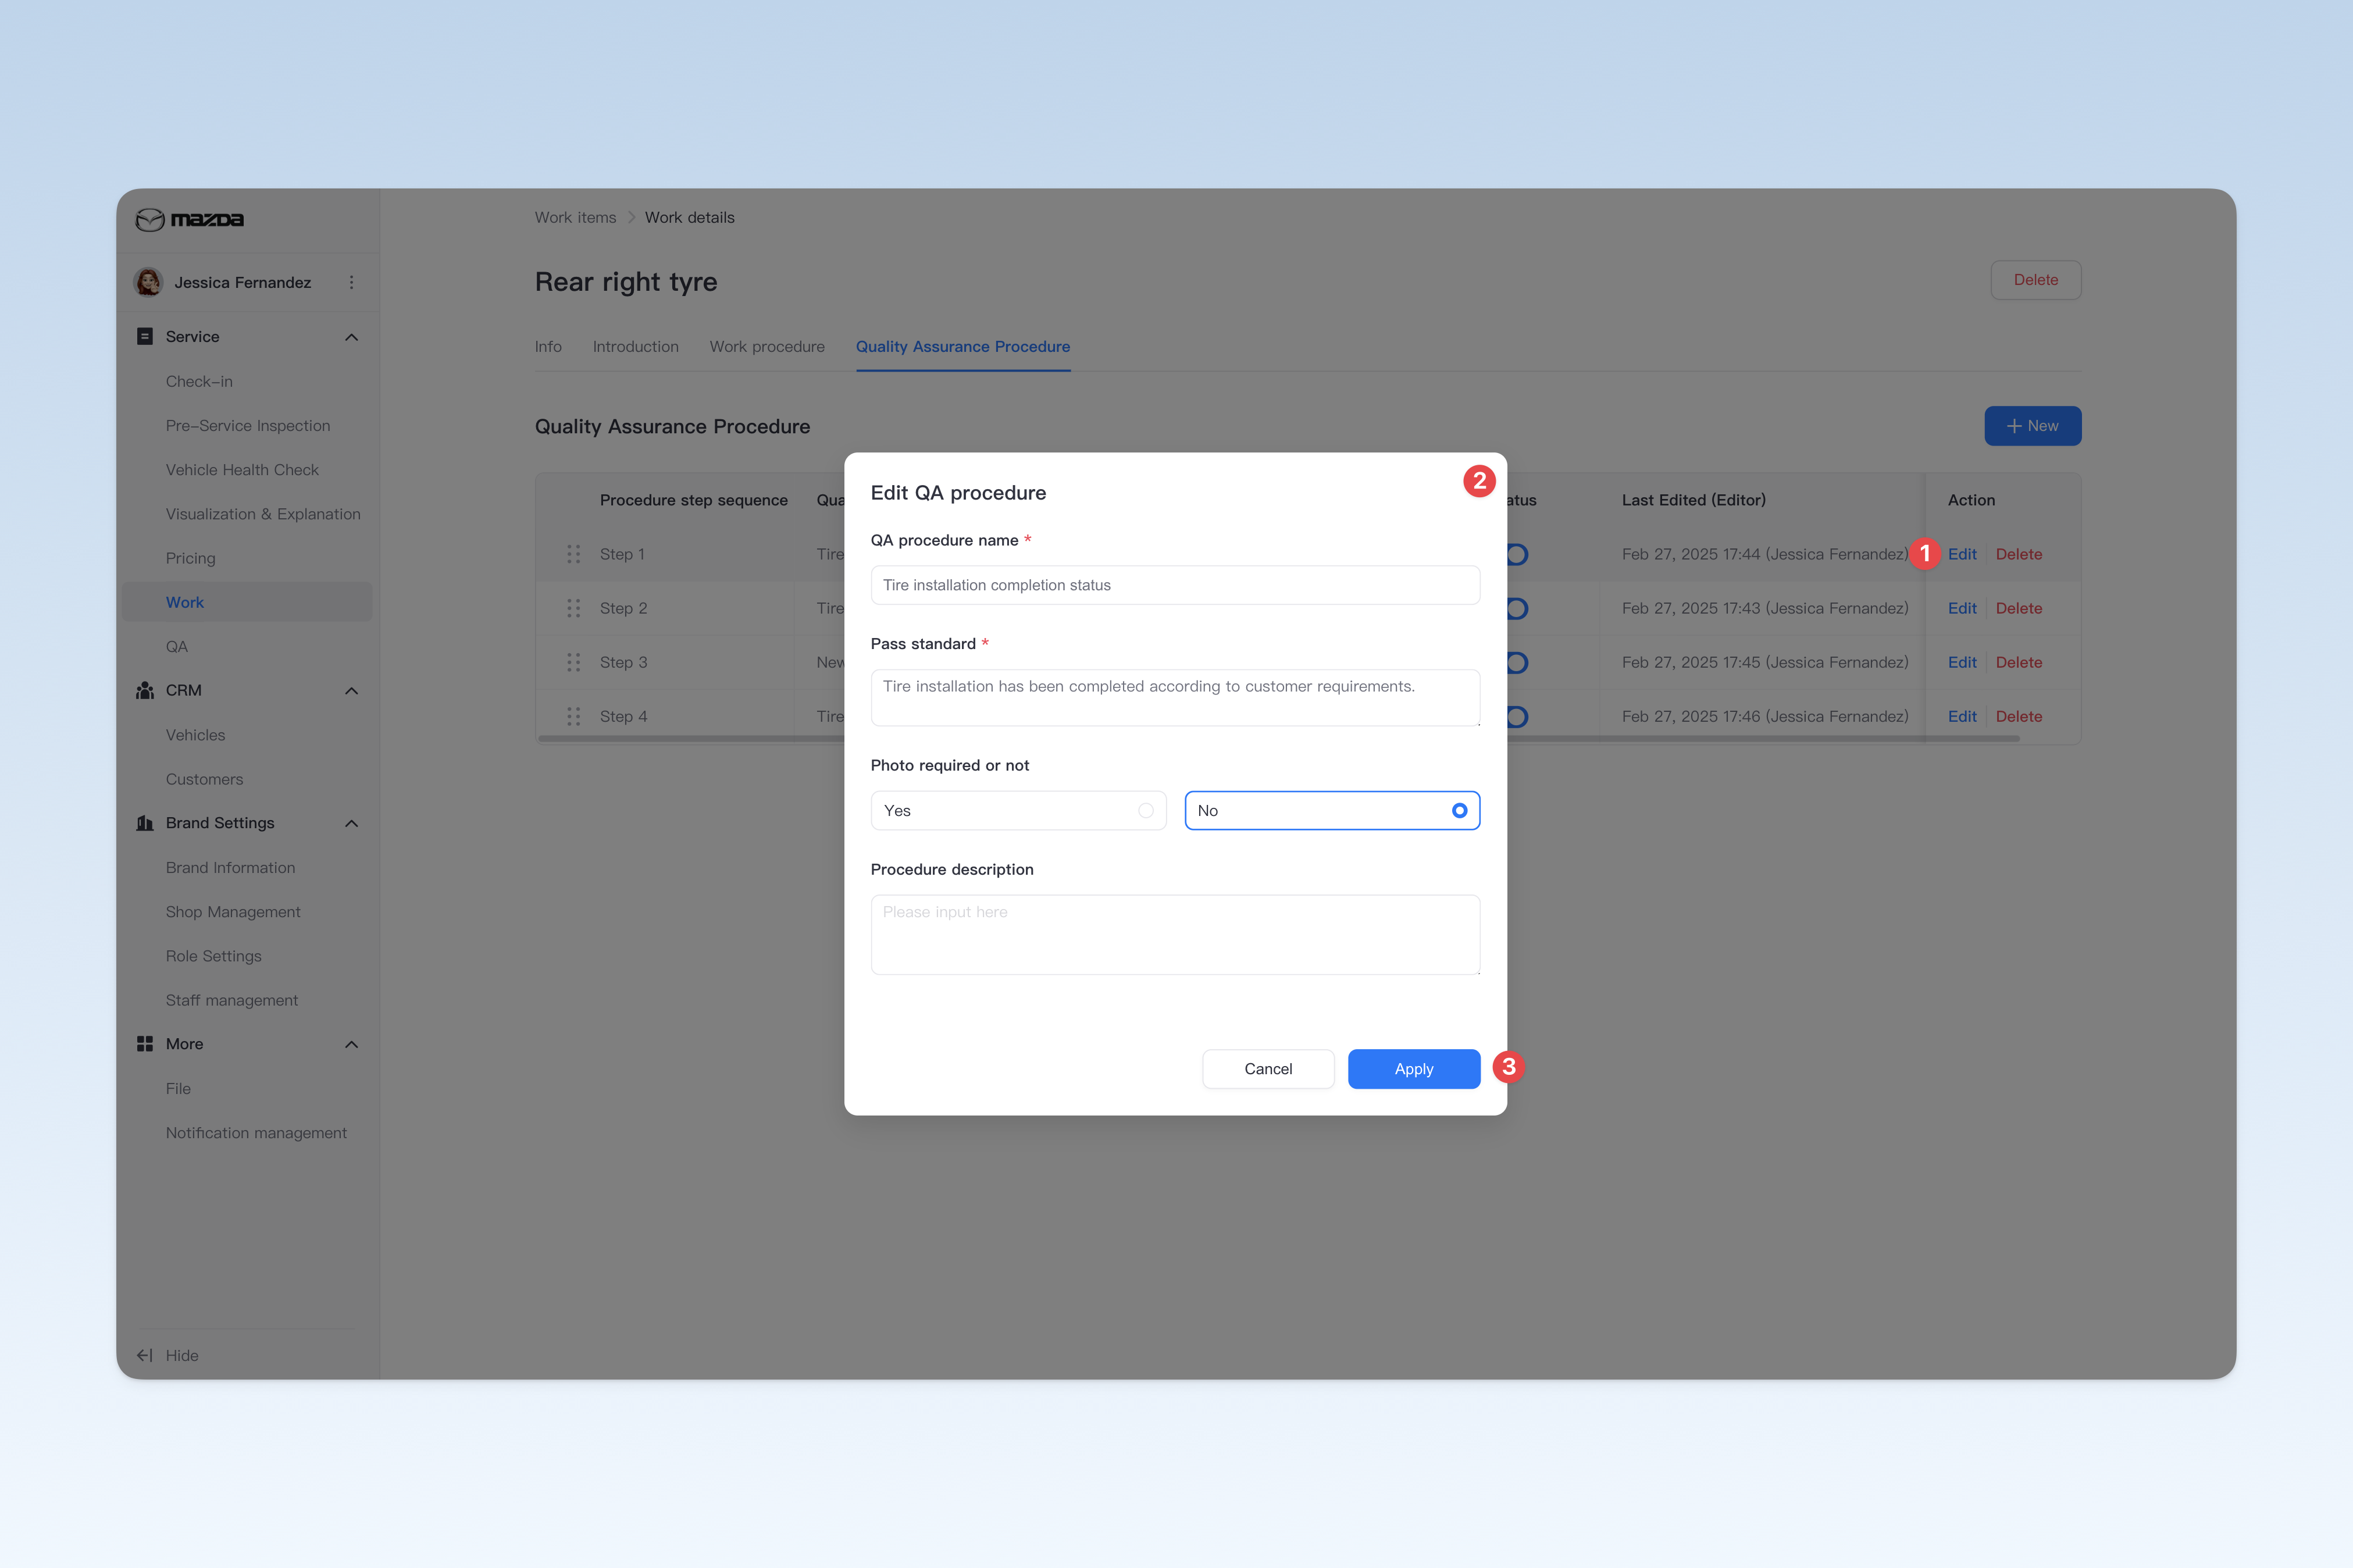Open Work items breadcrumb link
2353x1568 pixels.
tap(575, 217)
